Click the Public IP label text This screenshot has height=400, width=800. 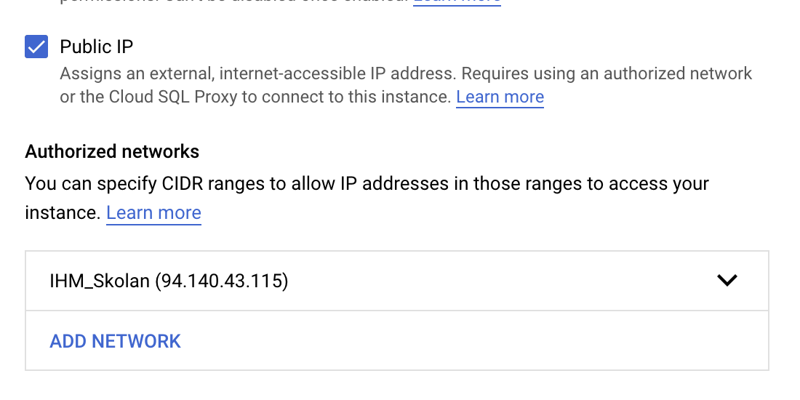97,47
